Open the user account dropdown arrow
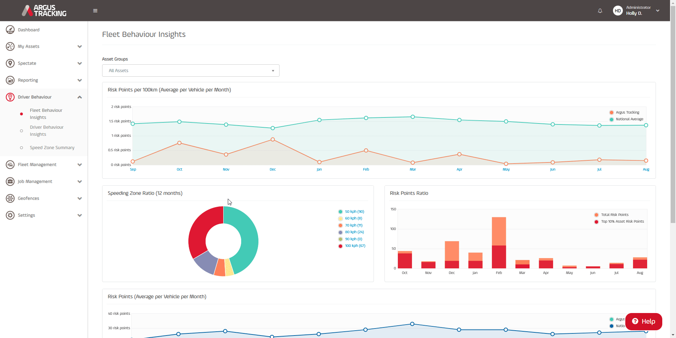This screenshot has height=338, width=676. (658, 11)
